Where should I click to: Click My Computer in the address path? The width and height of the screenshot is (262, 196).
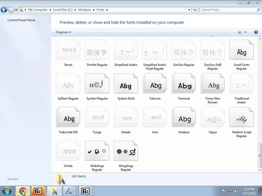[x=38, y=10]
